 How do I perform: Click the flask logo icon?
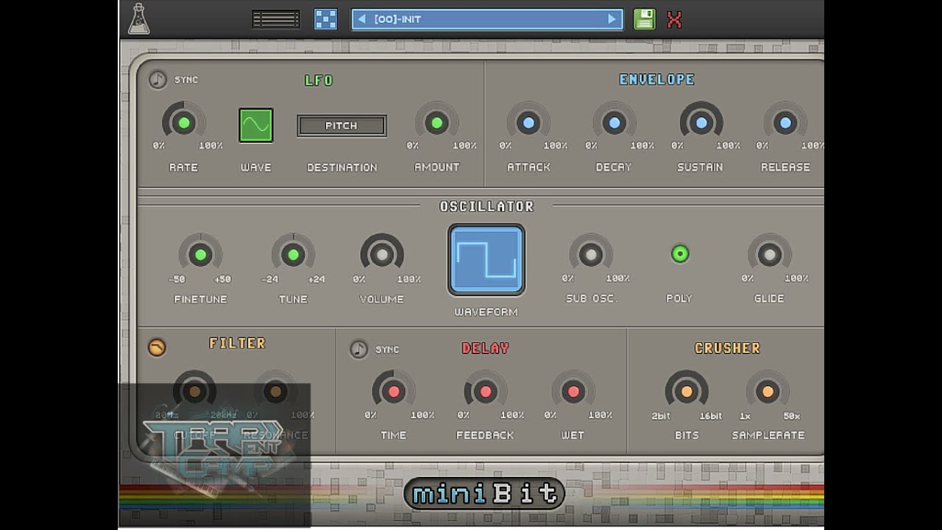pos(140,18)
